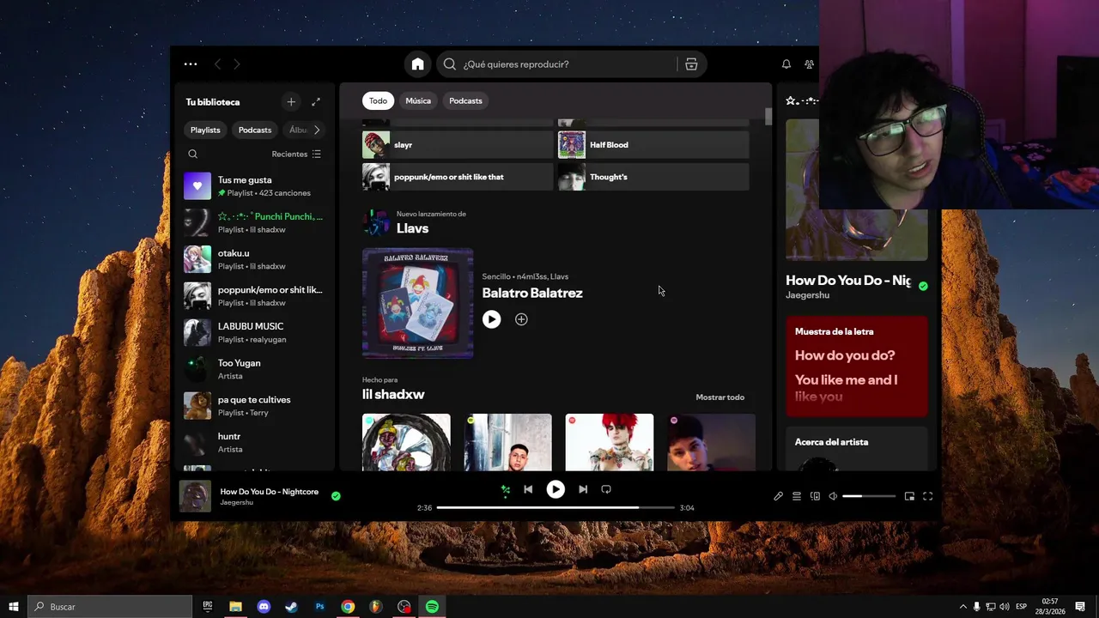Select the Todo filter chip
Screen dimensions: 1099x618
pyautogui.click(x=379, y=100)
